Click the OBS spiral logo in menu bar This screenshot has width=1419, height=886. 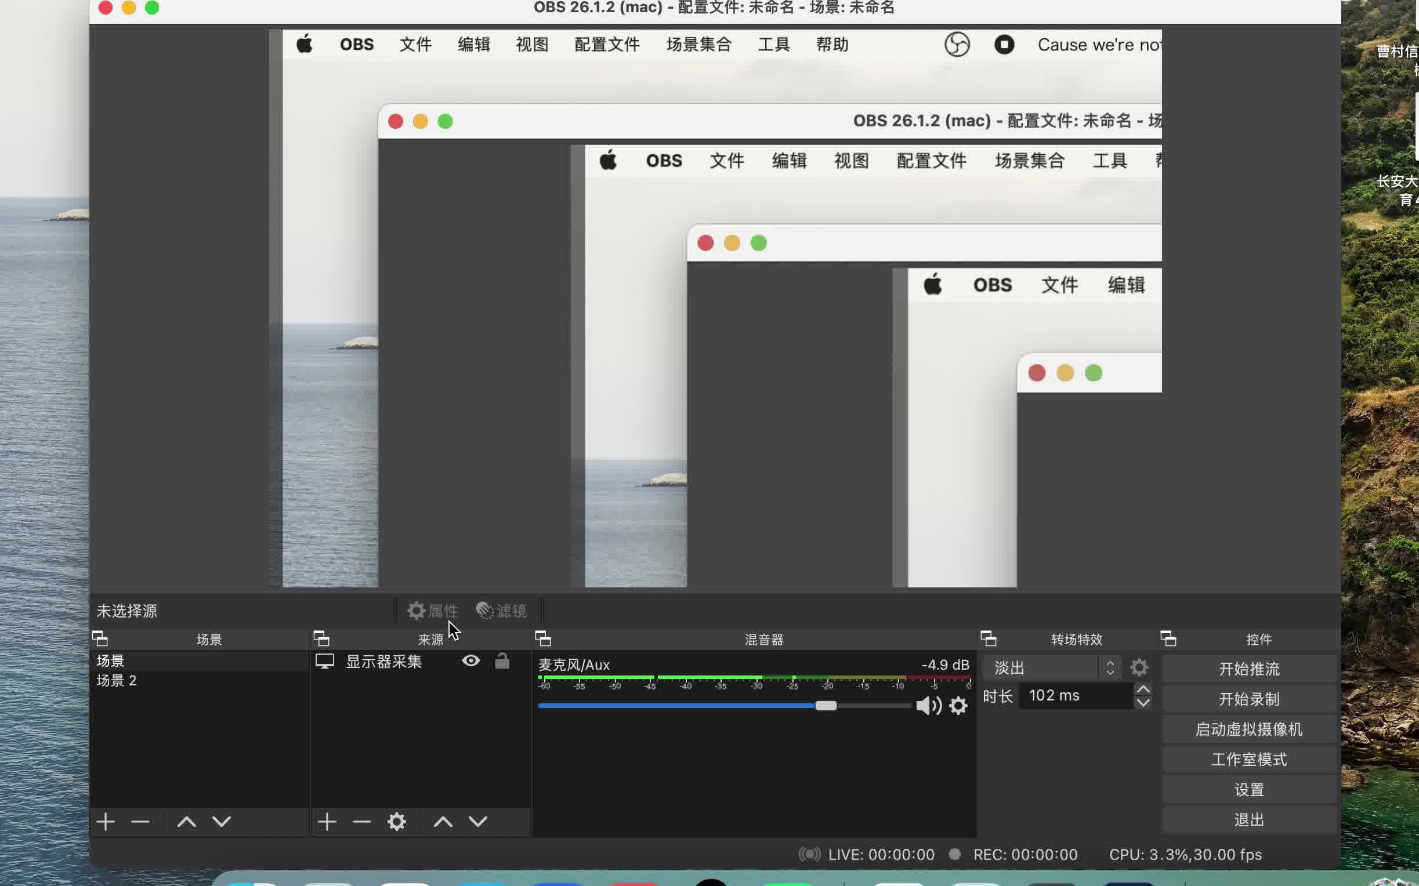957,44
